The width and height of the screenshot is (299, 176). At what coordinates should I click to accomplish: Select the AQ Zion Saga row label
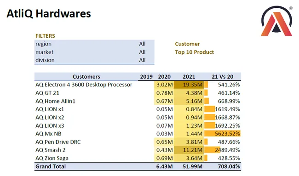(52, 158)
